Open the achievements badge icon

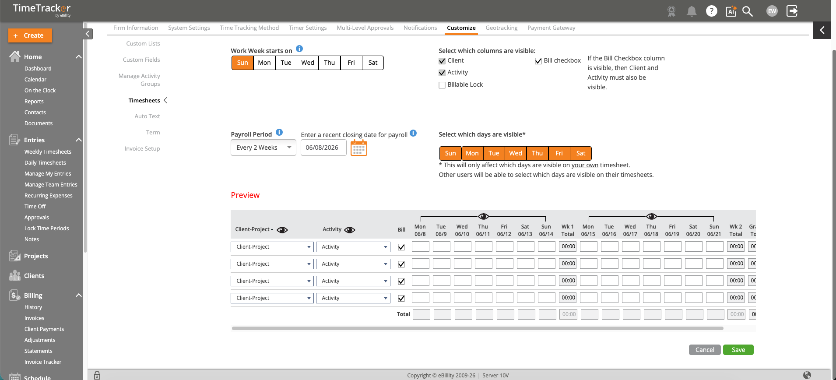[x=671, y=11]
